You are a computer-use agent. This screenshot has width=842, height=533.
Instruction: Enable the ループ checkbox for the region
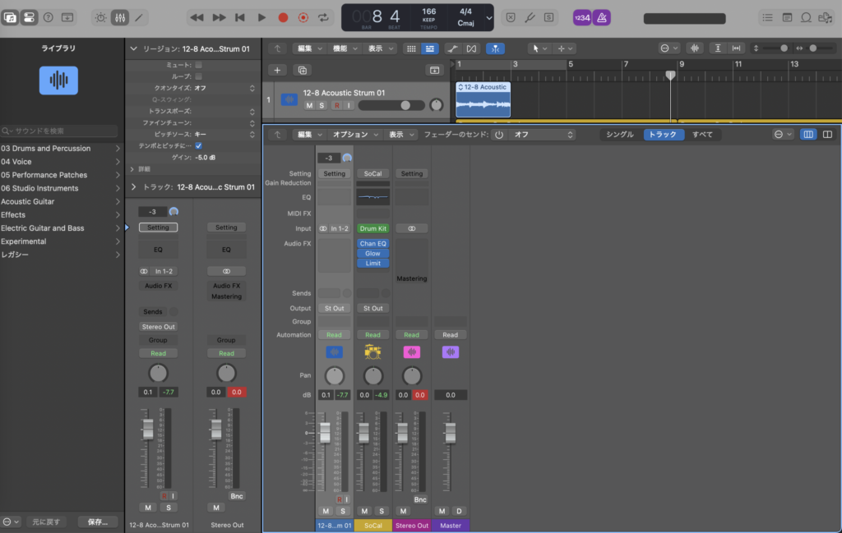[198, 76]
